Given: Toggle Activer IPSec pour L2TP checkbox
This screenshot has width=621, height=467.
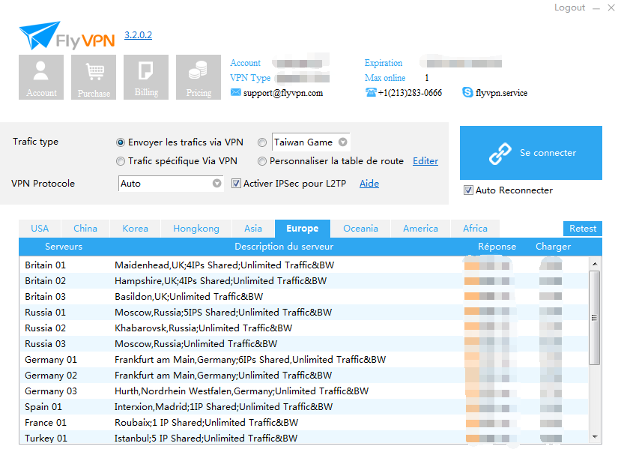Looking at the screenshot, I should tap(236, 184).
